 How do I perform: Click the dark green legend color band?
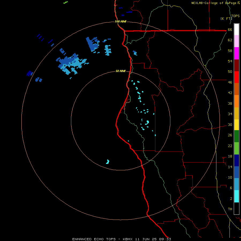[236, 136]
